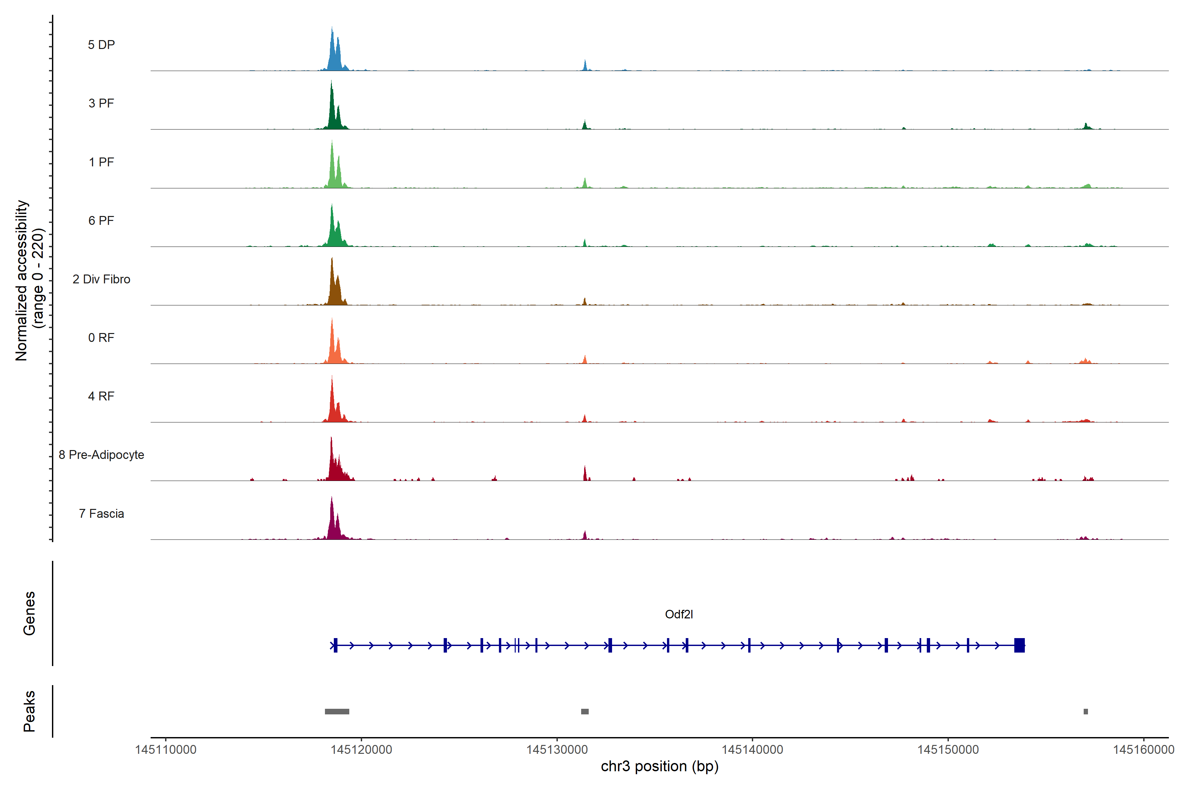Click the middle gray peak marker
Screen dimensions: 1184x789
click(x=584, y=711)
